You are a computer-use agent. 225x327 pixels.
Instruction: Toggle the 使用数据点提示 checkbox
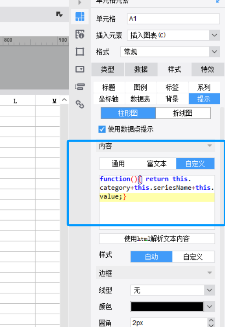coord(102,129)
